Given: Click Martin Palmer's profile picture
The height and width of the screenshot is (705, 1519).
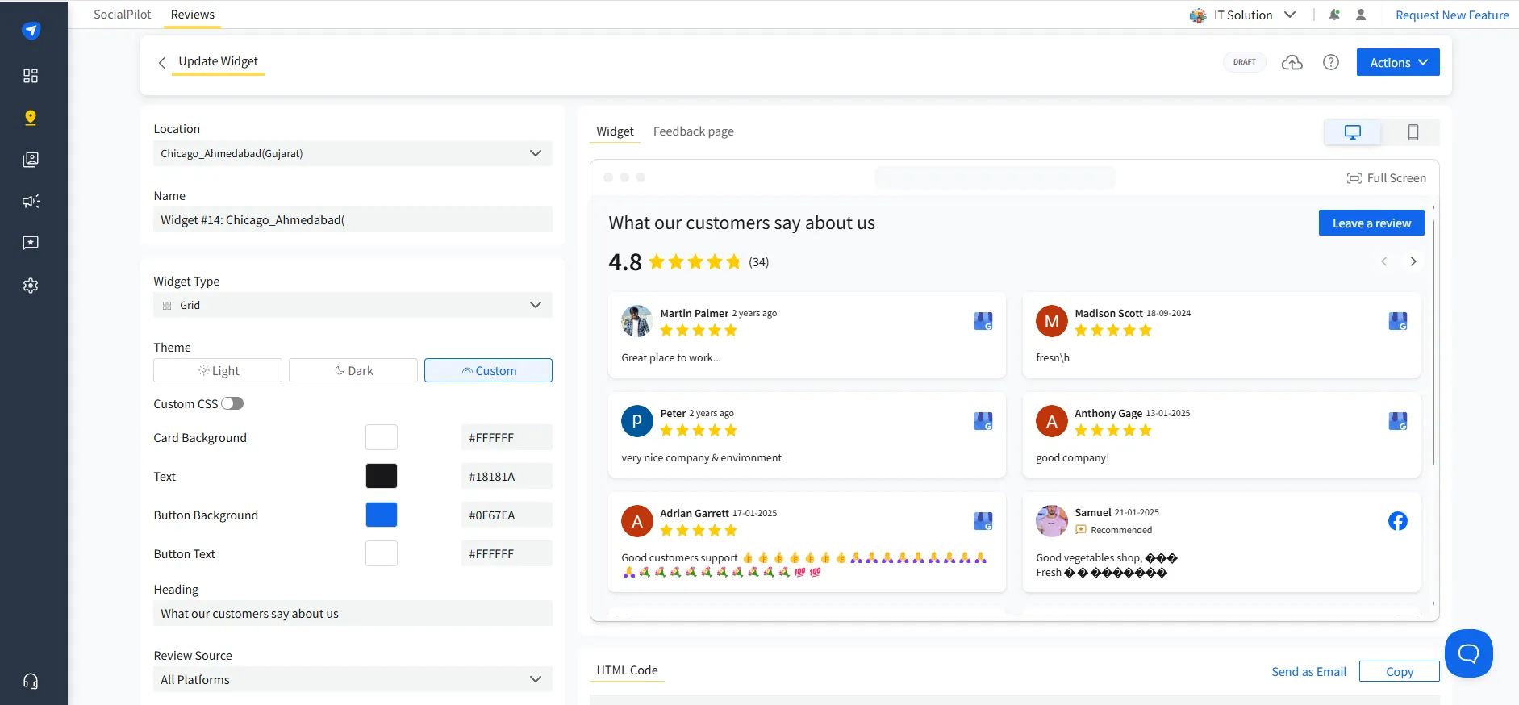Looking at the screenshot, I should pos(637,321).
